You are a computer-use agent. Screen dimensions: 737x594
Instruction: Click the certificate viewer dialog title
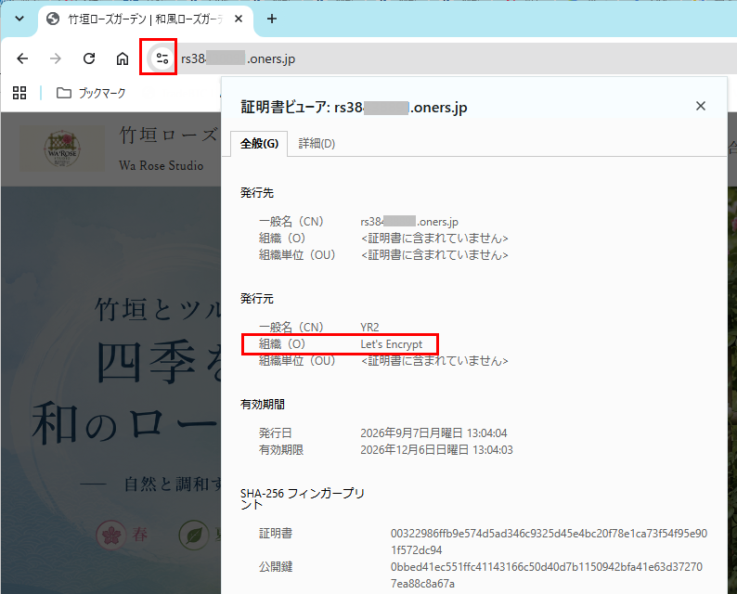pos(354,107)
